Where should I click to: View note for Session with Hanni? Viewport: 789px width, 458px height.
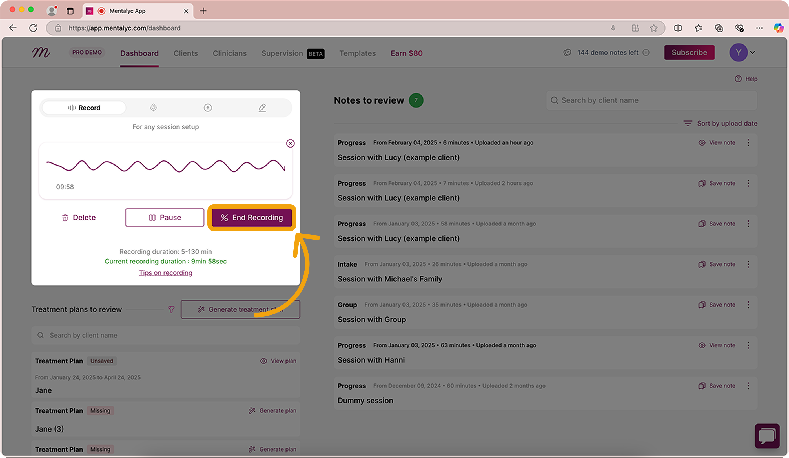(717, 345)
